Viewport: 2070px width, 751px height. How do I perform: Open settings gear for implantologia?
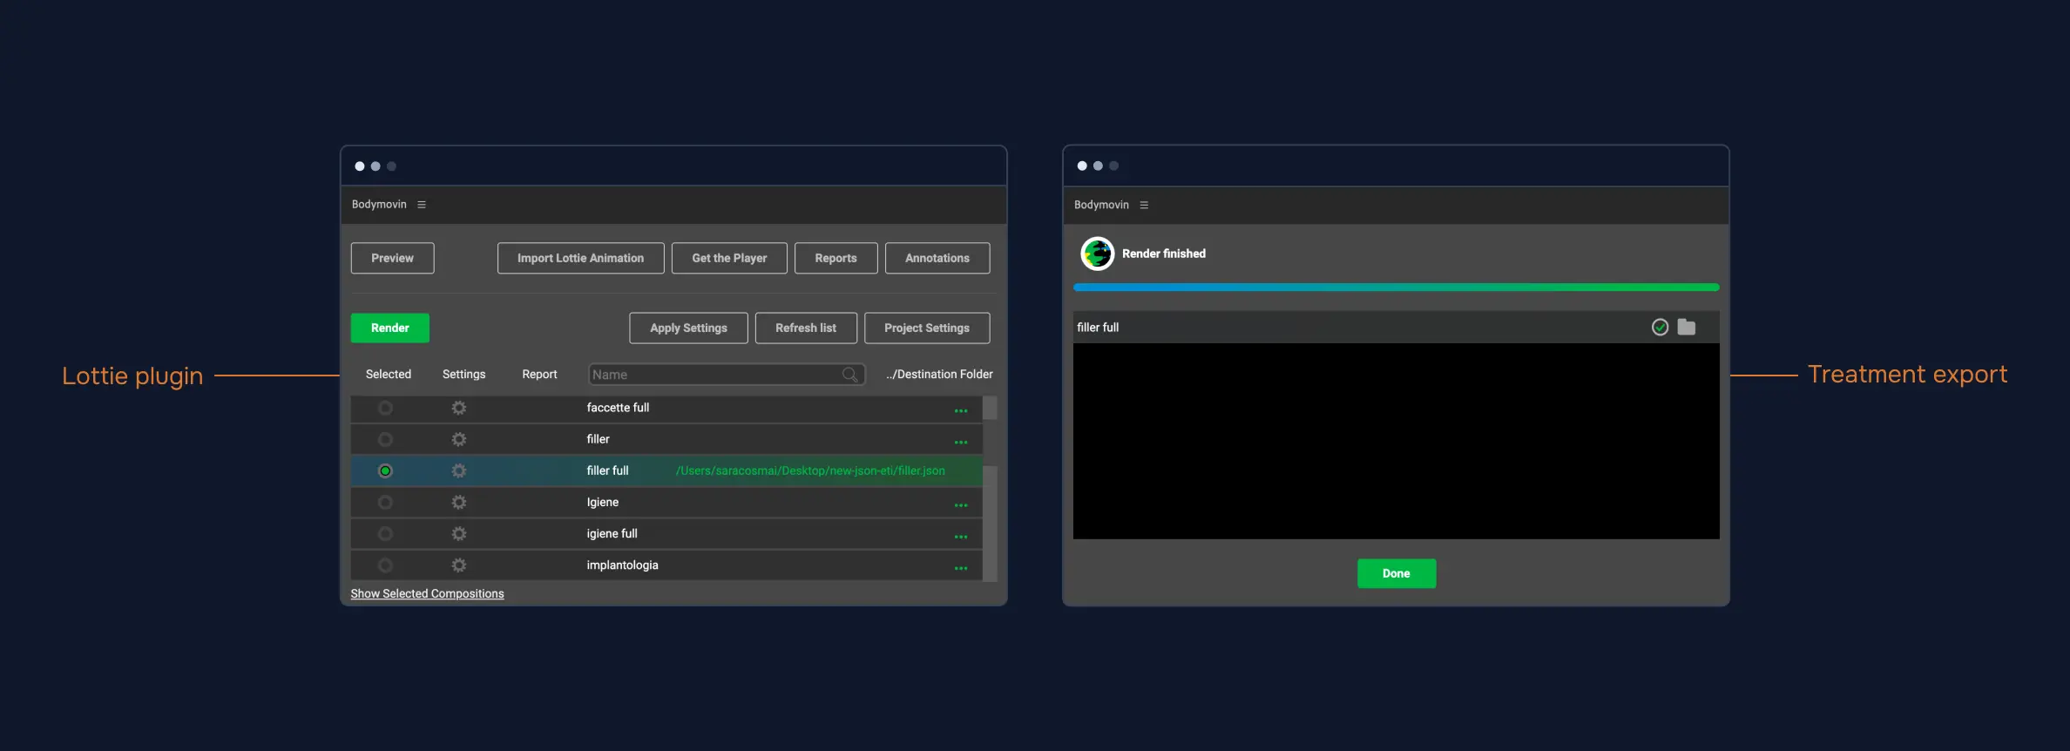click(459, 565)
